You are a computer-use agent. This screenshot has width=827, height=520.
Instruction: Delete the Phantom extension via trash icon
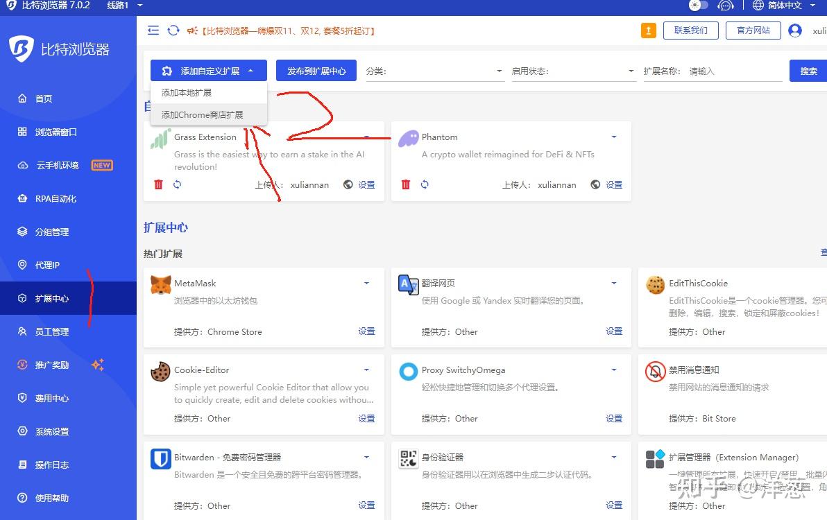coord(406,184)
